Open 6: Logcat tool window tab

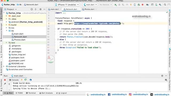[61, 93]
